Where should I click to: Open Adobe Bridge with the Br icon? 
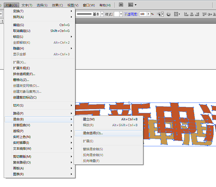point(121,5)
